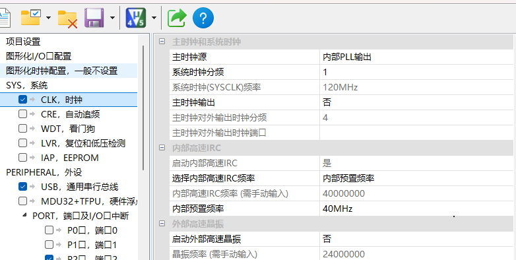Change 内部预置频率 value 40MHz
This screenshot has height=260, width=516.
416,209
